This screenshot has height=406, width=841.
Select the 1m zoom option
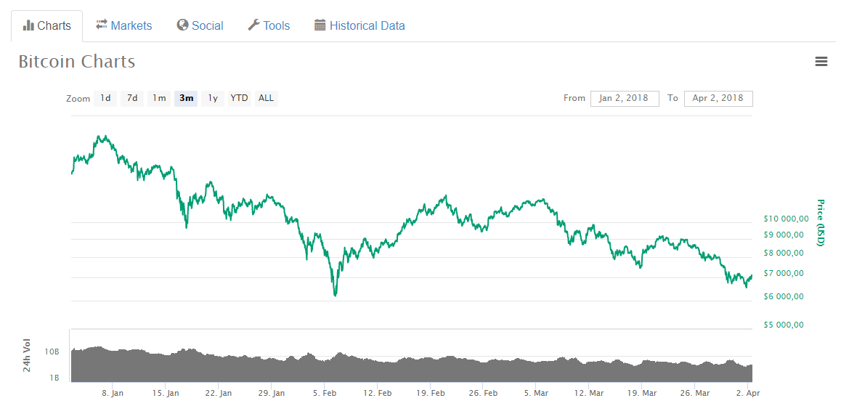click(159, 98)
